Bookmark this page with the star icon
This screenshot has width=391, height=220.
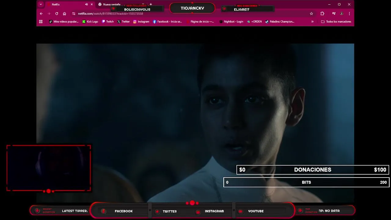point(311,13)
